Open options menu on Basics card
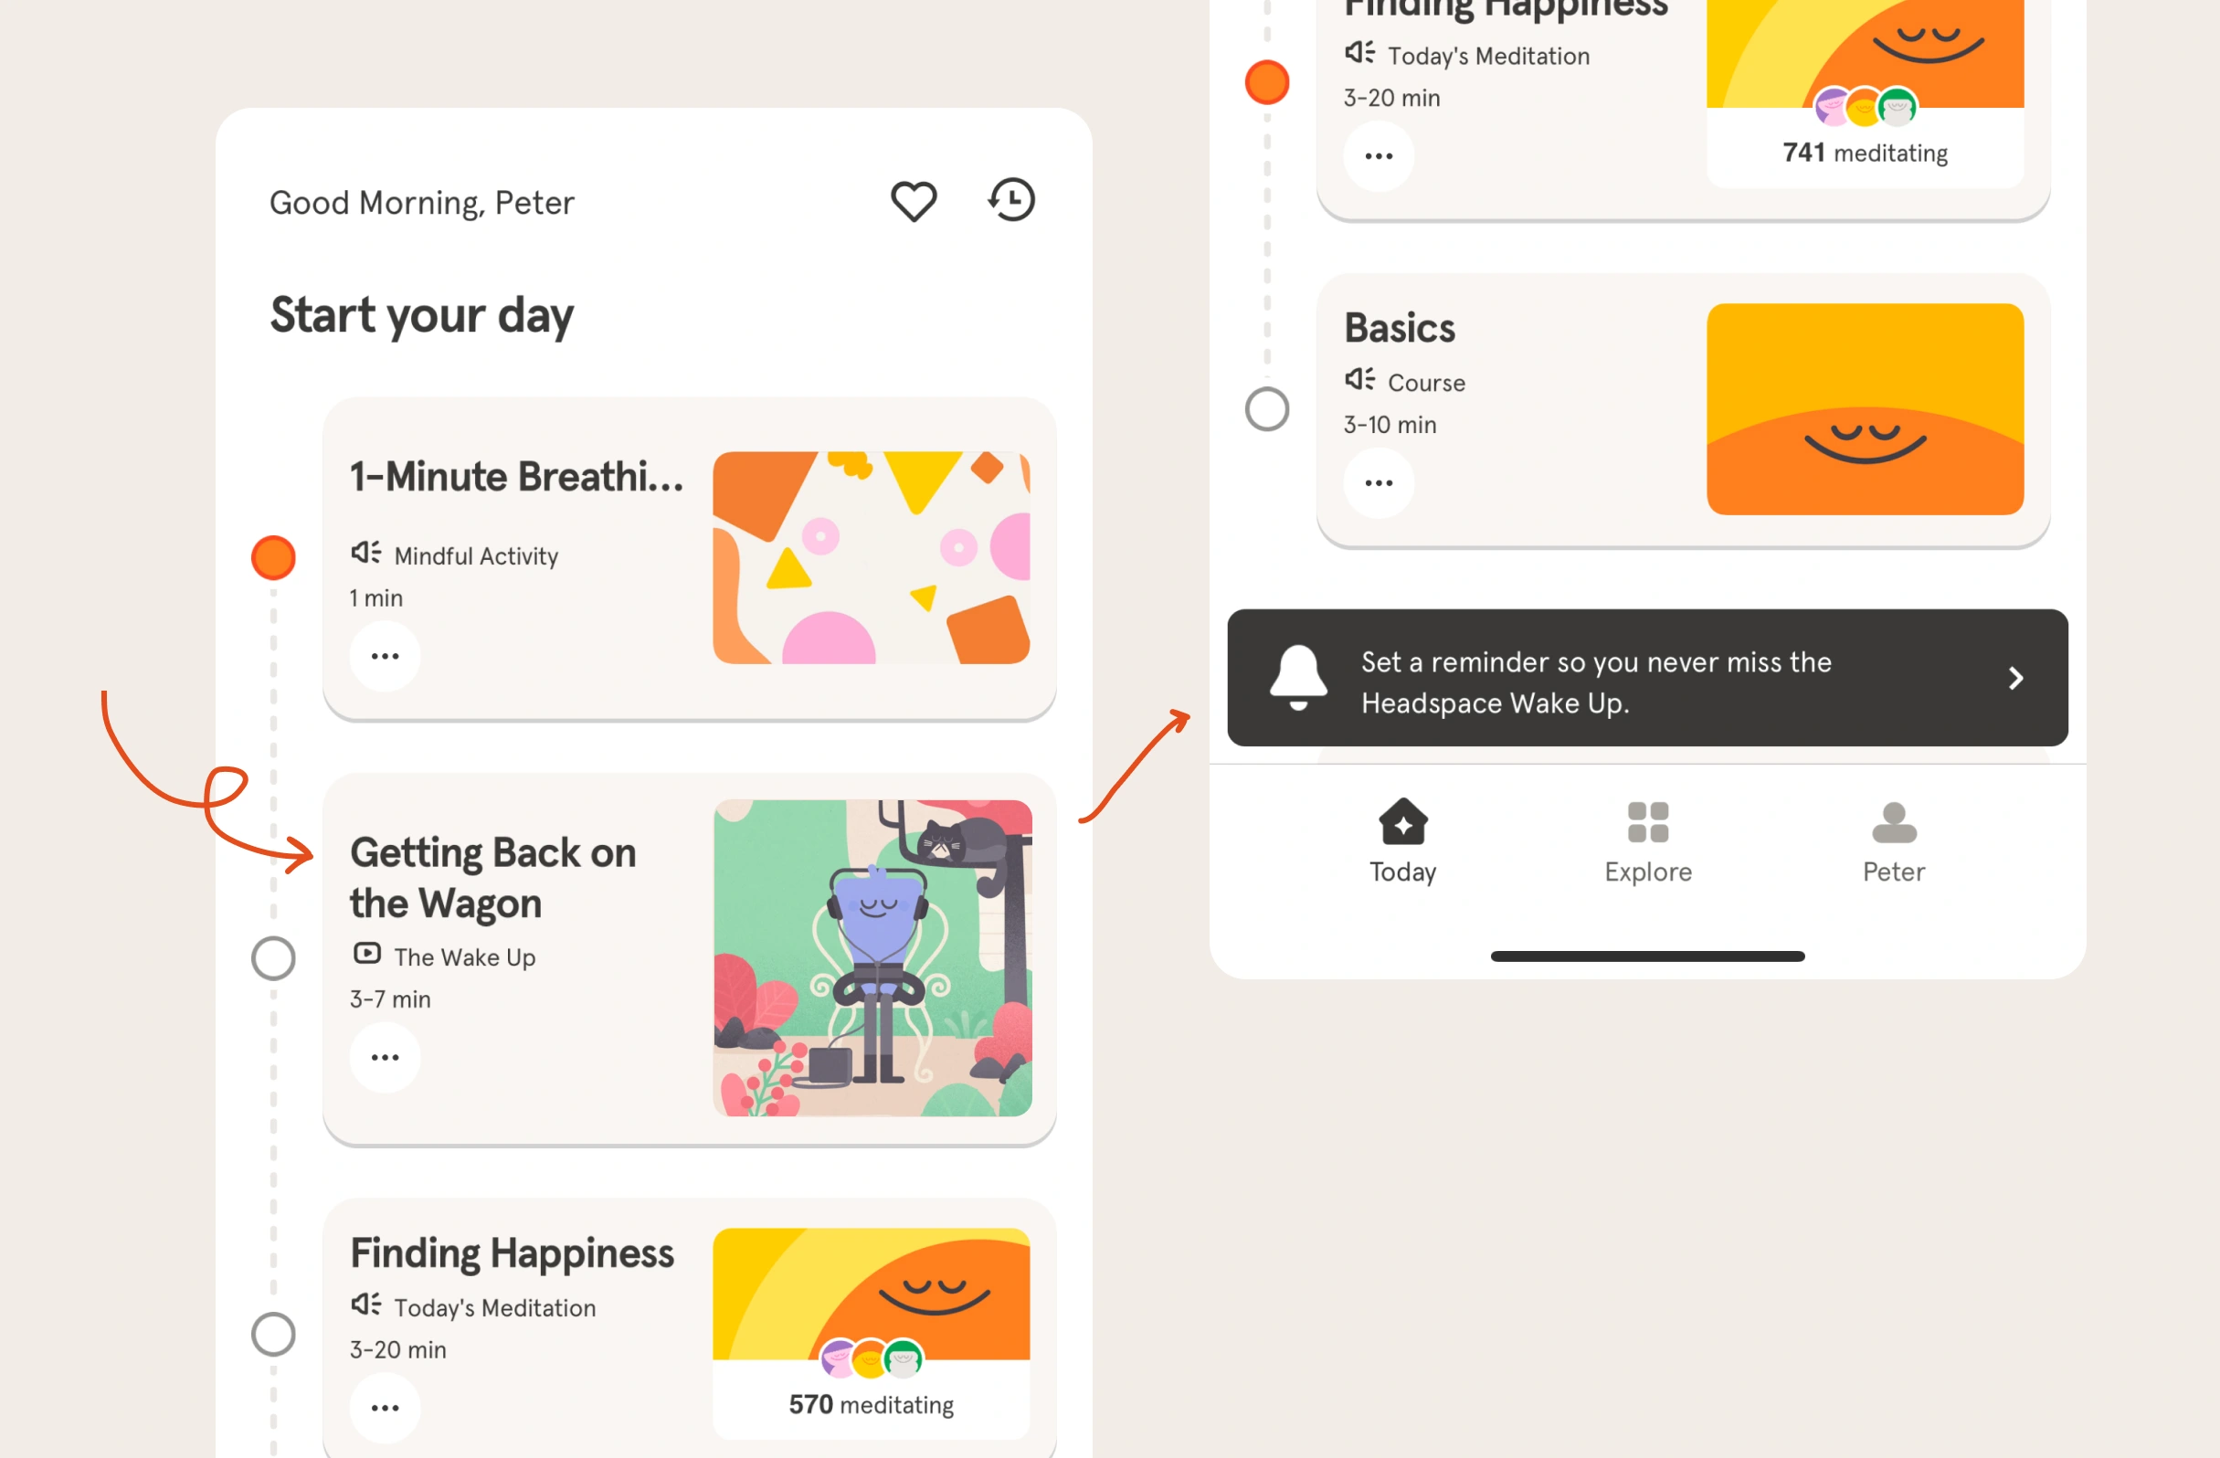The width and height of the screenshot is (2220, 1458). (1379, 482)
